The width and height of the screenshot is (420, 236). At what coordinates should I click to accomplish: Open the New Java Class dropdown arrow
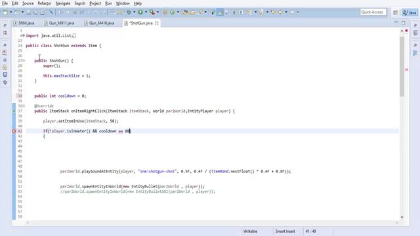coord(178,12)
